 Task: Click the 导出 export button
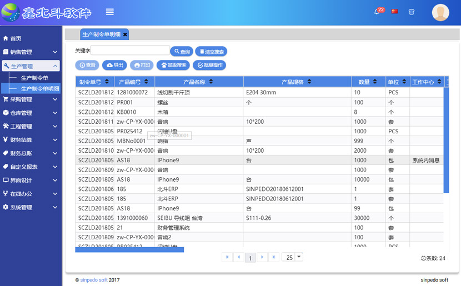[x=116, y=65]
